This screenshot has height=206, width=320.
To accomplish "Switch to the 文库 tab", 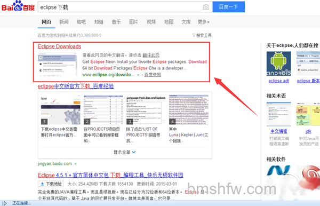I will 186,22.
